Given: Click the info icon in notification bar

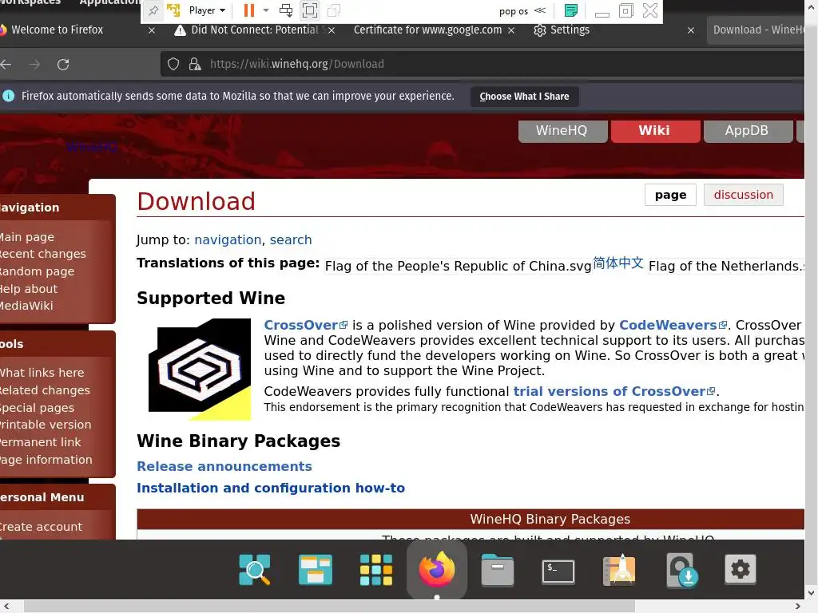Looking at the screenshot, I should [8, 96].
